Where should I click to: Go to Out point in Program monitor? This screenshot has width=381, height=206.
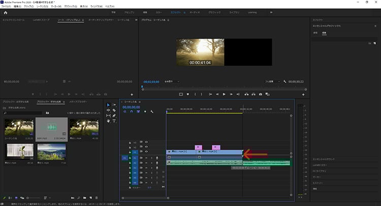tap(238, 94)
